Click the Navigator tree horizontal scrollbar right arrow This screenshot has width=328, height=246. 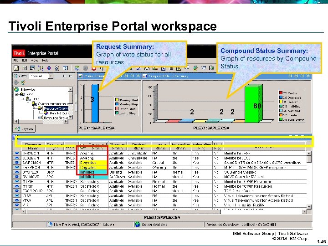point(66,121)
